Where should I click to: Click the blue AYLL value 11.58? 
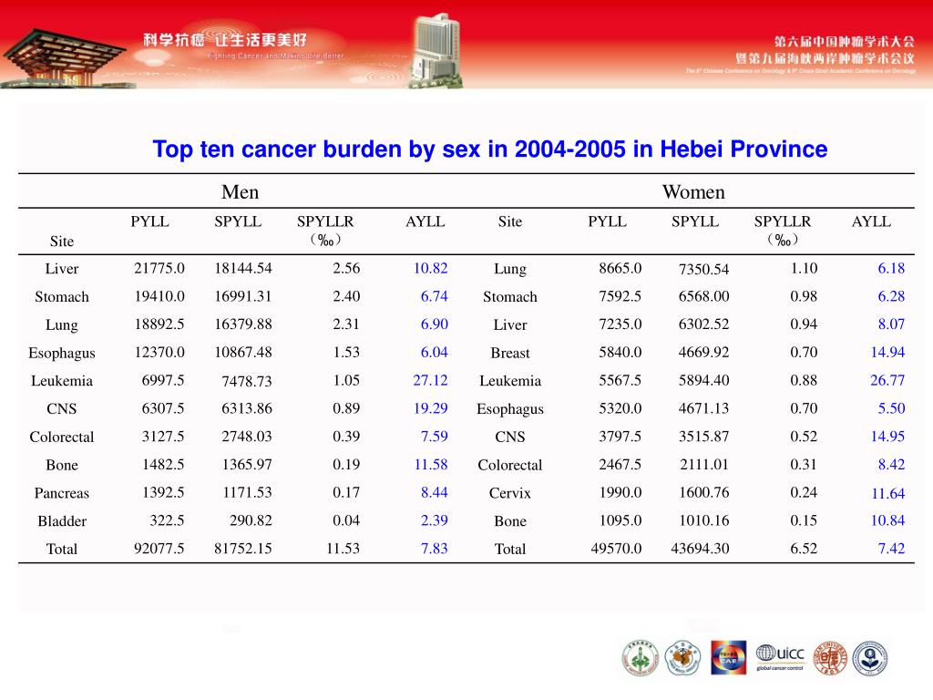tap(430, 464)
